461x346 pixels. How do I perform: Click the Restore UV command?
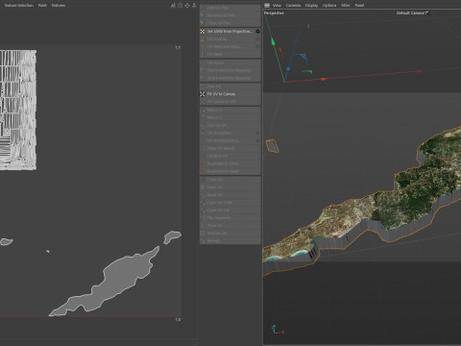click(x=230, y=234)
